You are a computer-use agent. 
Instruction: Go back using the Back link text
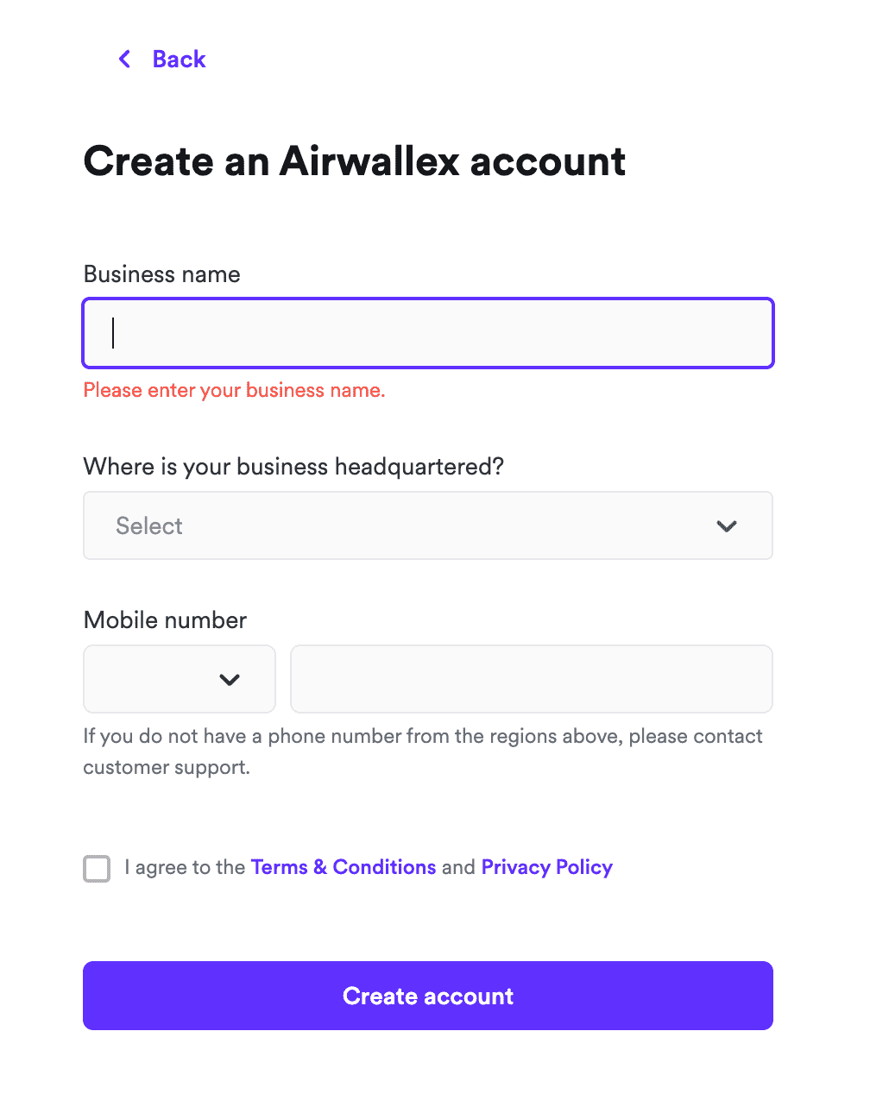click(179, 59)
